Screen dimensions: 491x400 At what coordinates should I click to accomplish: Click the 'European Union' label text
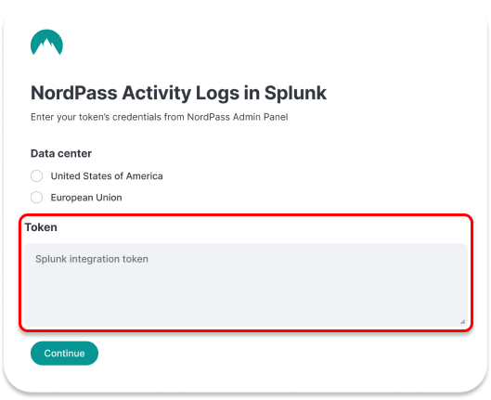[86, 198]
